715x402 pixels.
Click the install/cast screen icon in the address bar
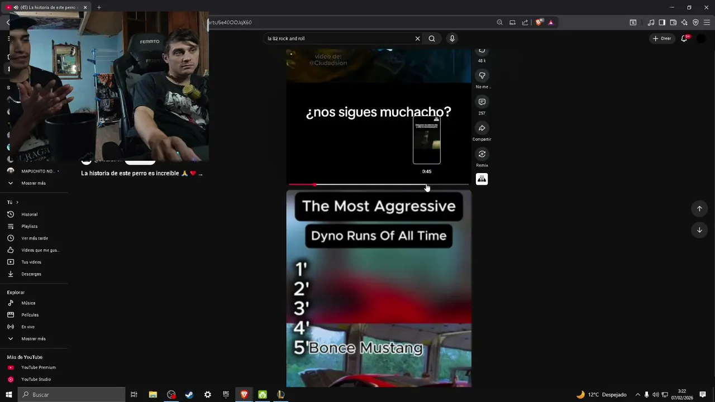(x=512, y=22)
